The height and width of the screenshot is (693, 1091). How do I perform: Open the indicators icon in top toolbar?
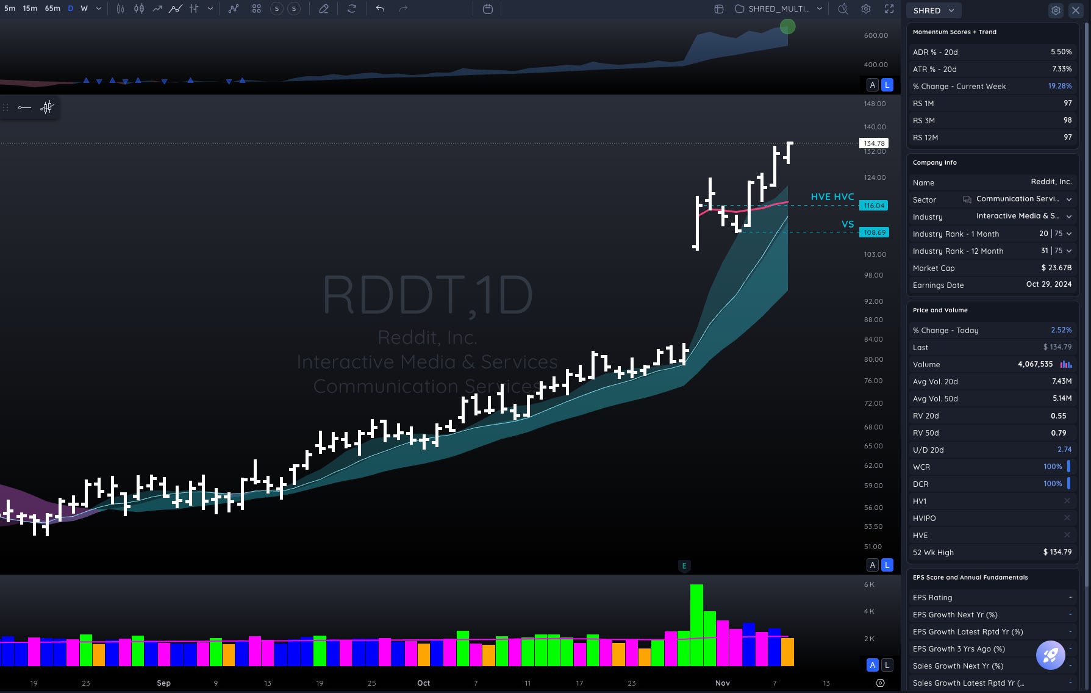click(x=234, y=9)
